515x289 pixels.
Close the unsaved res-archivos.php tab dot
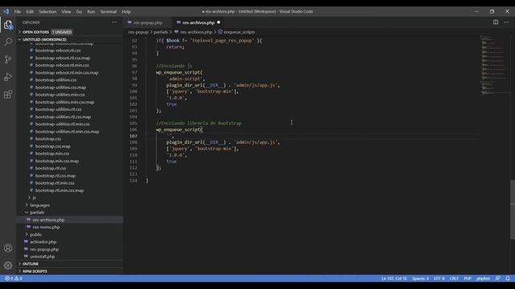[x=218, y=22]
